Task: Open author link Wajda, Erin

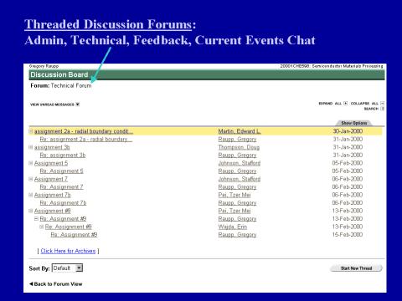Action: tap(233, 227)
